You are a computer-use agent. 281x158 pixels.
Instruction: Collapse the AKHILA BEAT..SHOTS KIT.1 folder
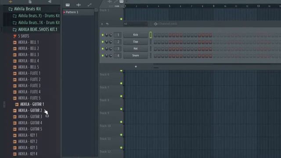(14, 29)
